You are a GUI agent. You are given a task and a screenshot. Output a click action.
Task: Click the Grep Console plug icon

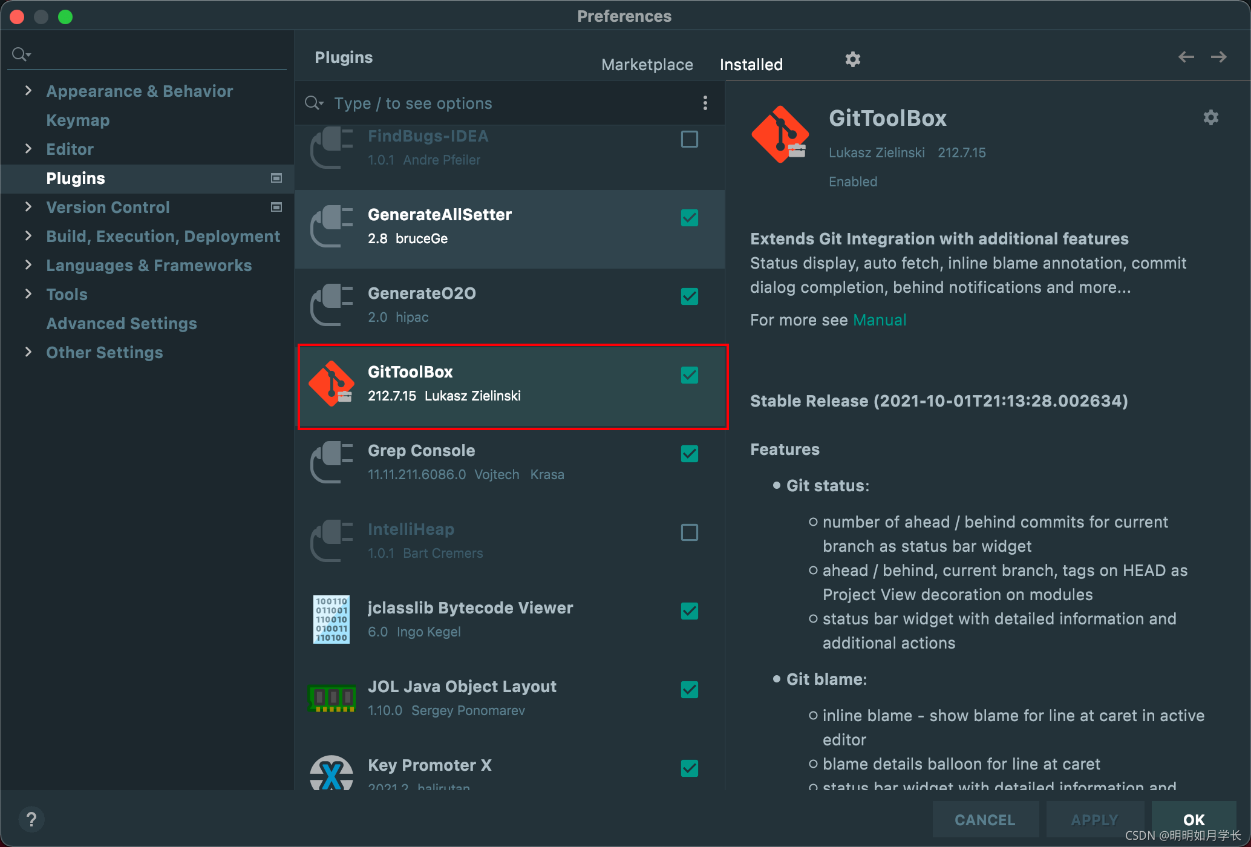click(332, 462)
